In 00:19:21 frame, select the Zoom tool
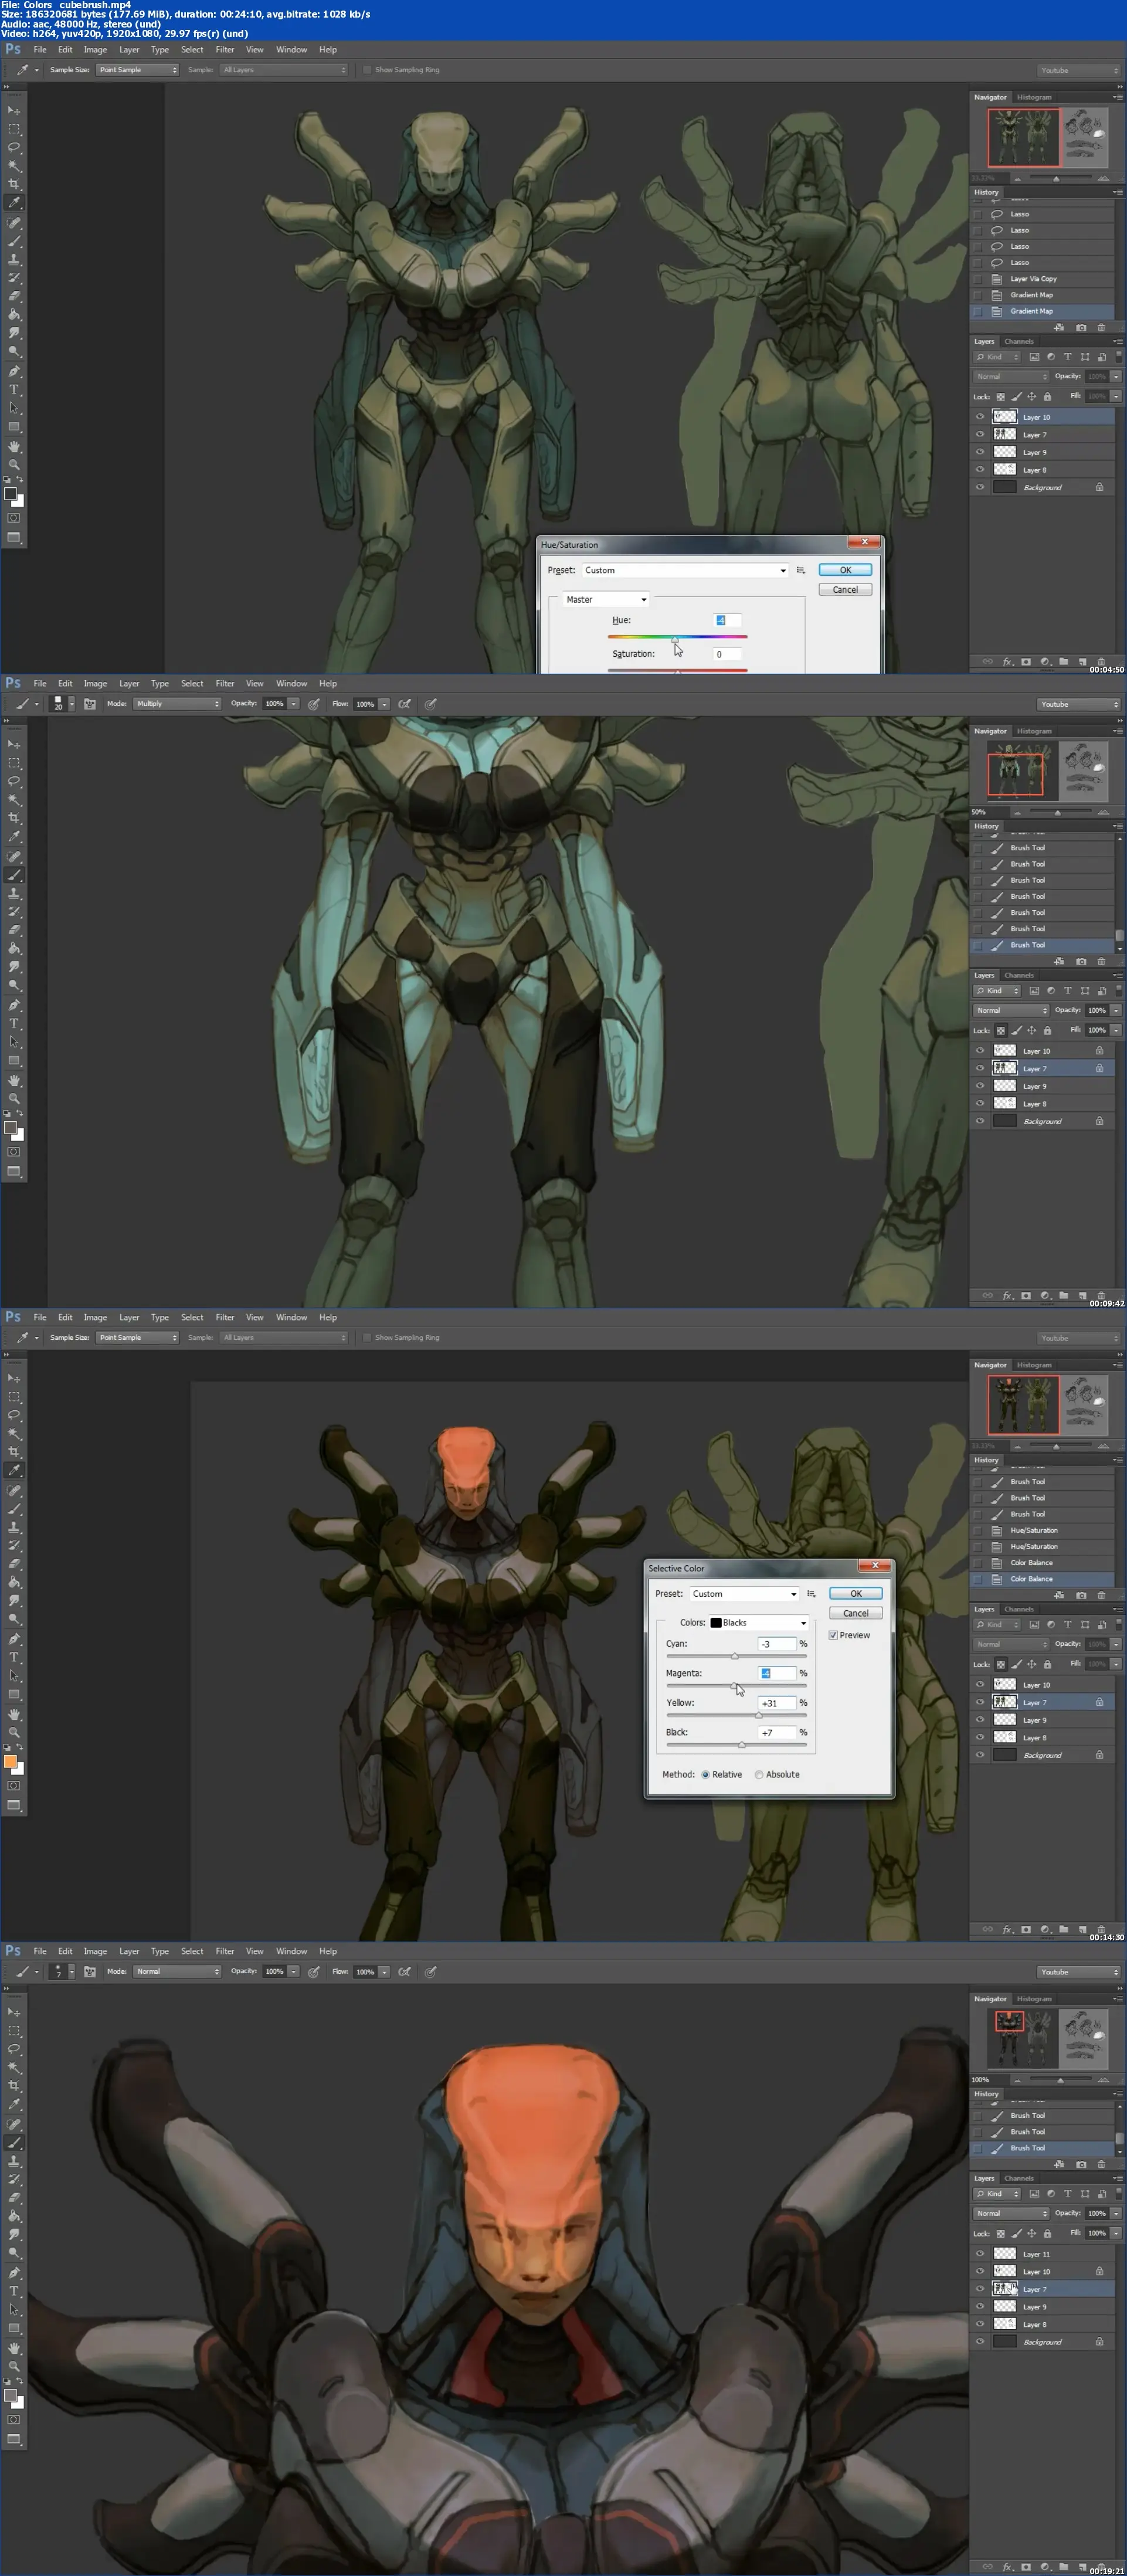 [14, 2366]
